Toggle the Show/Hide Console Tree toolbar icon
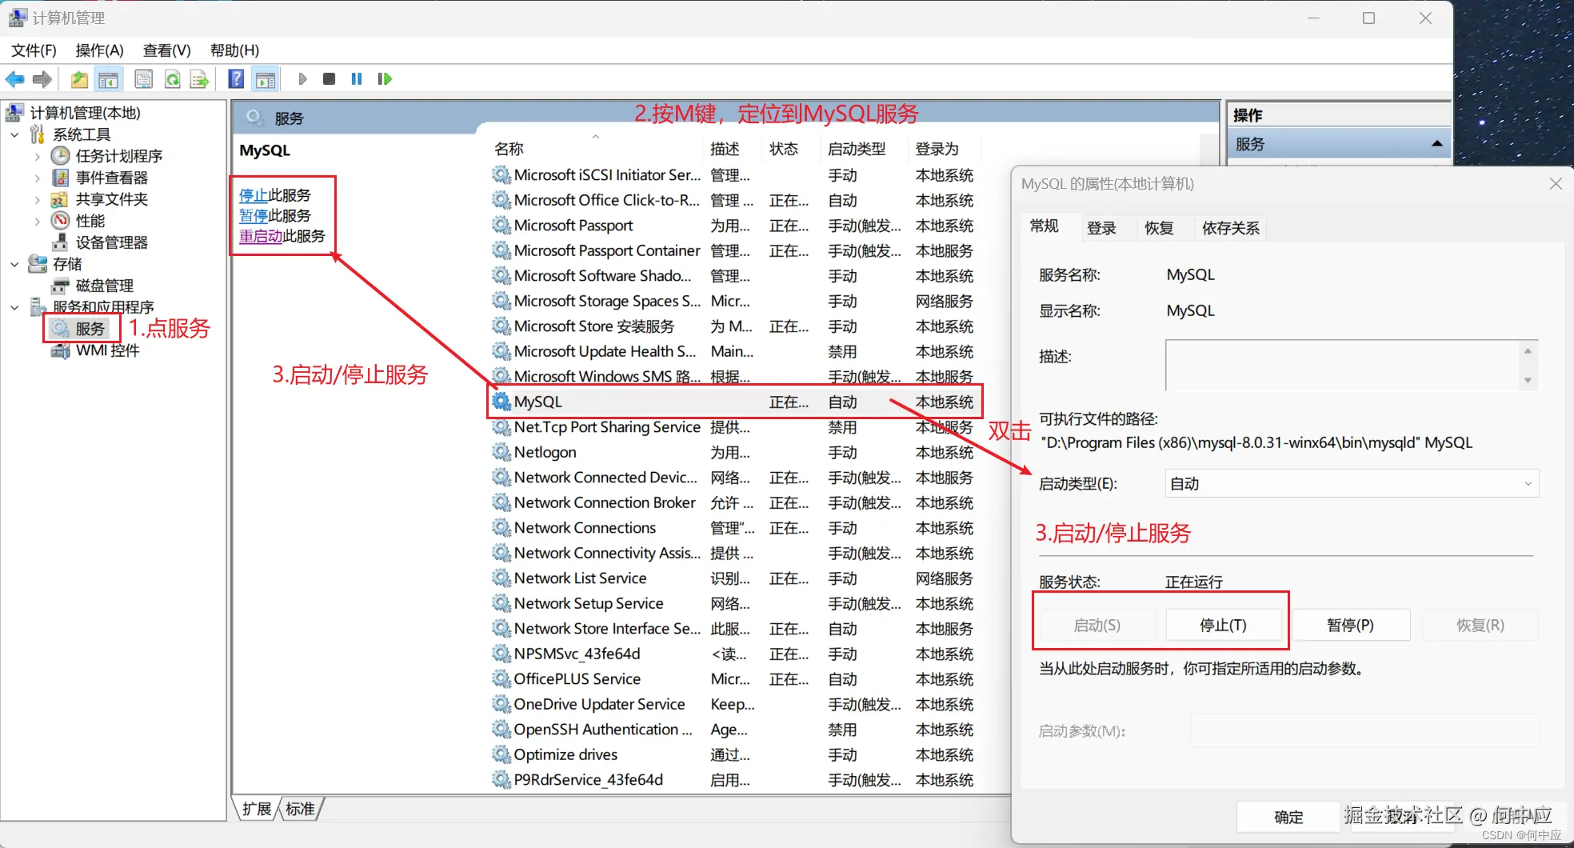Image resolution: width=1574 pixels, height=848 pixels. coord(108,79)
